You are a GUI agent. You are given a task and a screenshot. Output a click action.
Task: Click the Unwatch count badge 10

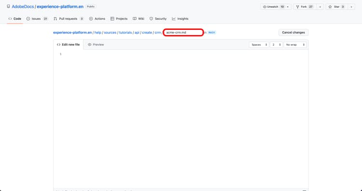(x=282, y=7)
